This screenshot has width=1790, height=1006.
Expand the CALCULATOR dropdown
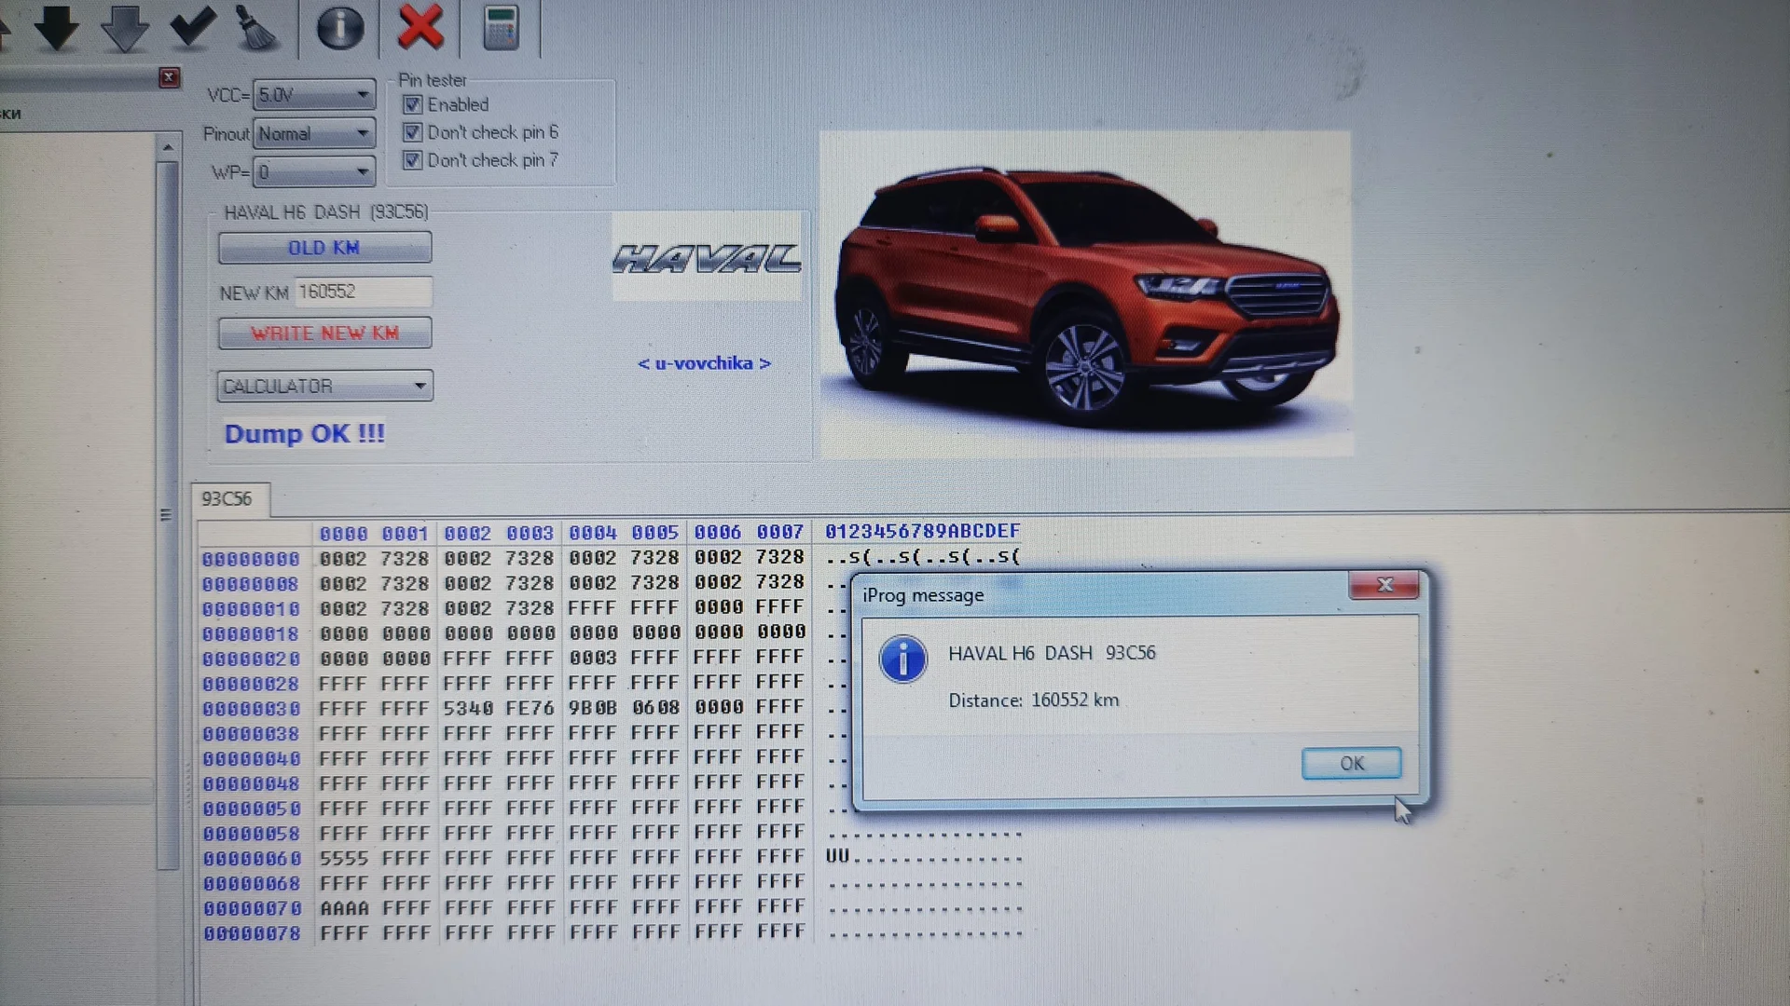(x=325, y=386)
